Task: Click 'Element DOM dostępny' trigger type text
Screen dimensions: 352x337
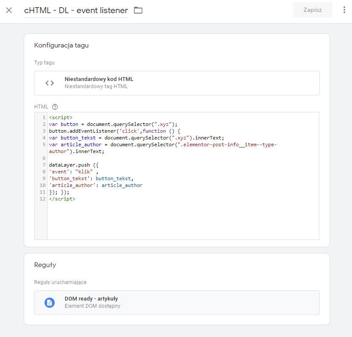Action: pos(92,306)
